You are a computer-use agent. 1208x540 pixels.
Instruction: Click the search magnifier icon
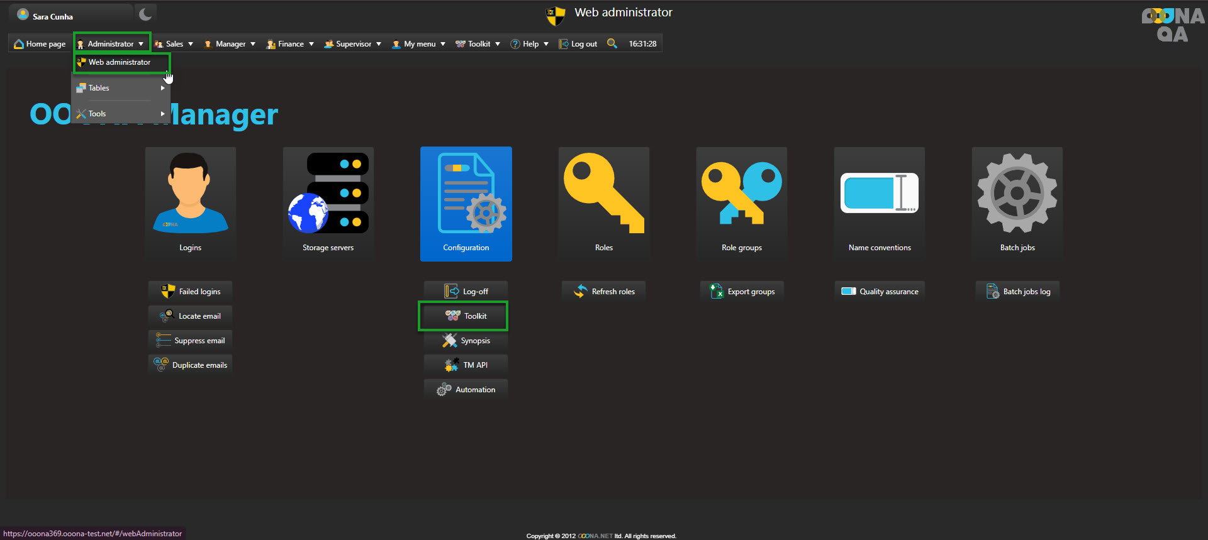612,43
